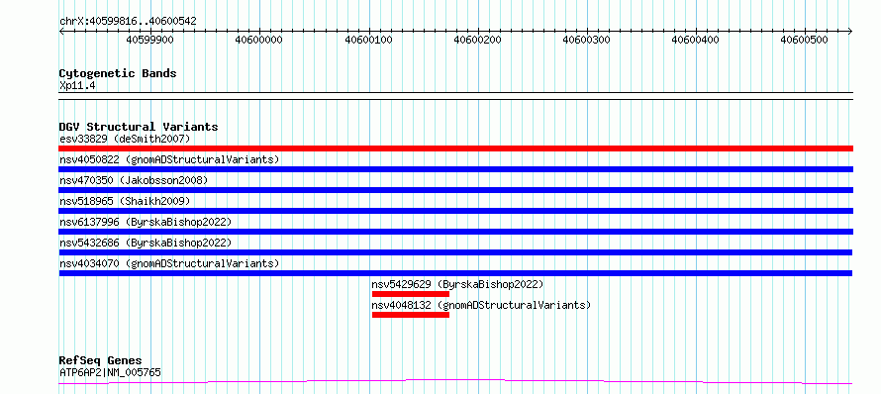Click ruler position 40600200
The image size is (881, 394).
point(477,40)
